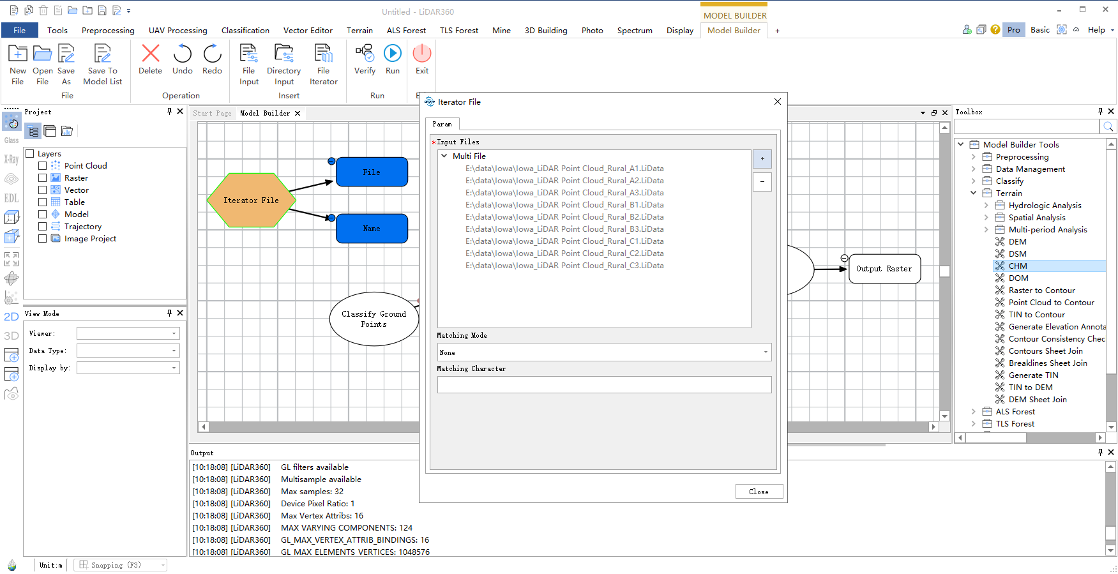Open the Display by dropdown

tap(128, 368)
